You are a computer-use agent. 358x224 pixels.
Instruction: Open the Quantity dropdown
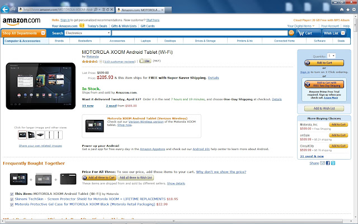tap(331, 56)
